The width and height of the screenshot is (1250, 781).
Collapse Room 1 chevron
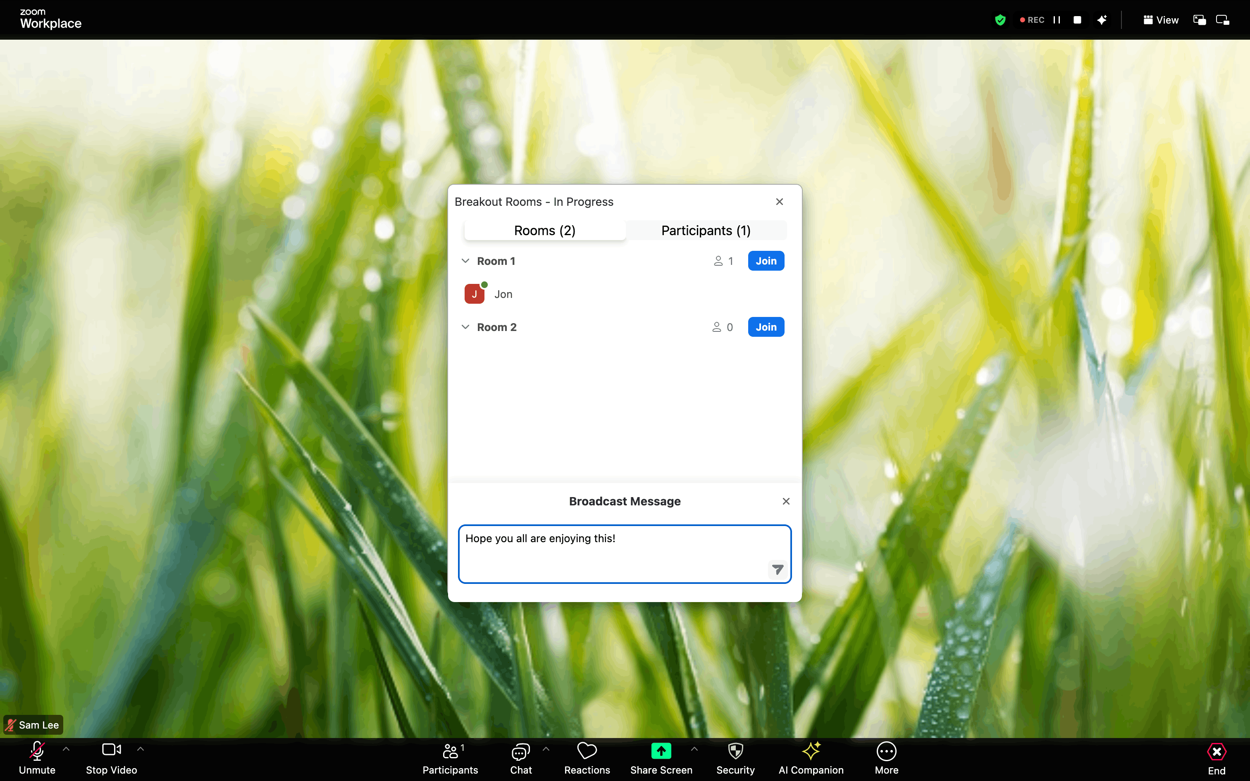tap(465, 261)
